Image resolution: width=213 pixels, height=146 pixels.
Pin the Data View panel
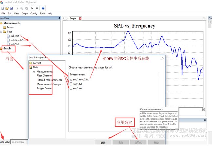tap(59, 18)
